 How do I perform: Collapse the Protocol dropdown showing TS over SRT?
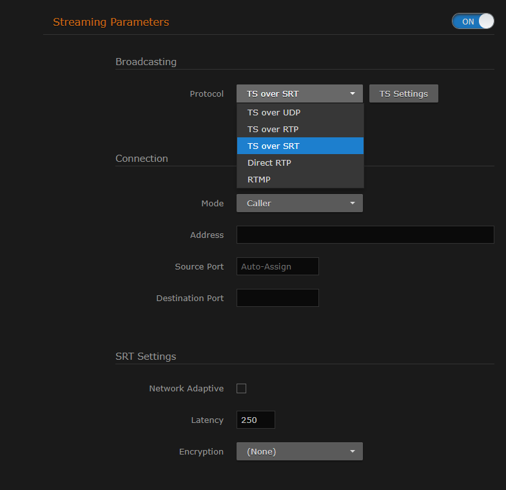[300, 93]
